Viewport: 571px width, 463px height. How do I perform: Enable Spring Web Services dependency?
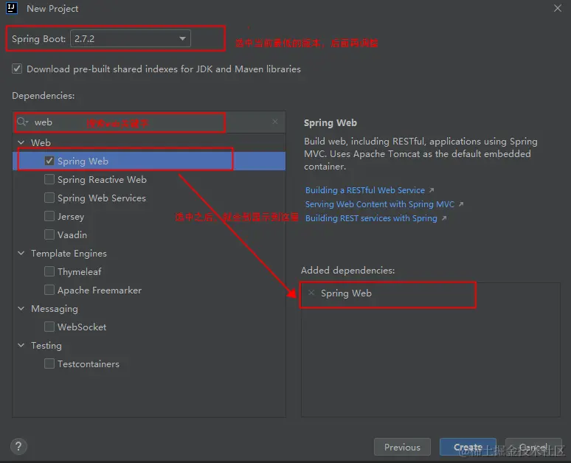[49, 198]
